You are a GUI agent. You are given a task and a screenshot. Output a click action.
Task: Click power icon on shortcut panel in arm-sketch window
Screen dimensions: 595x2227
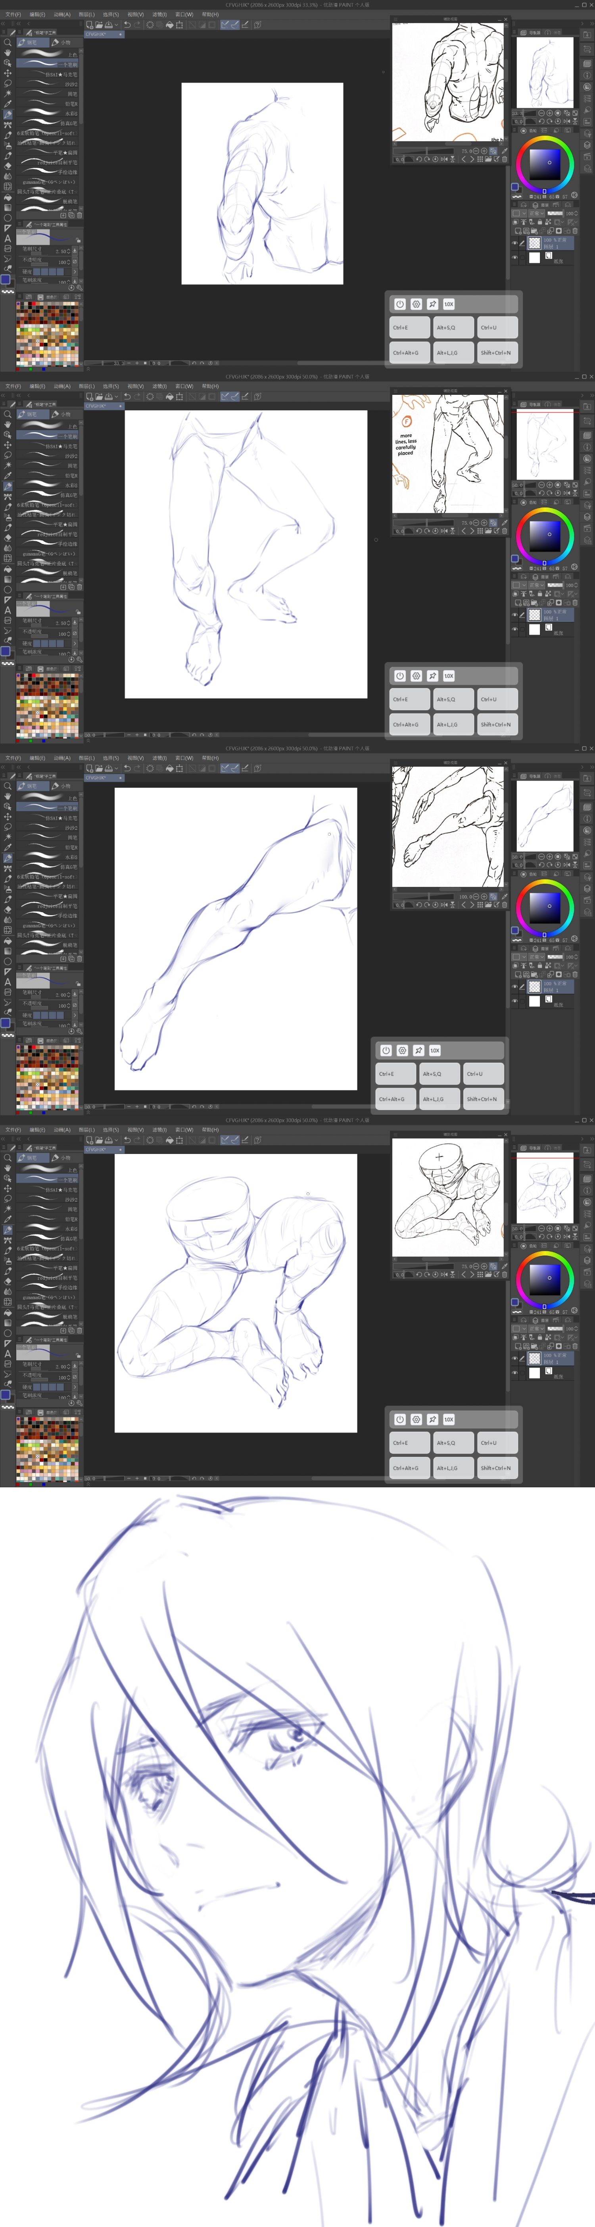(x=400, y=304)
